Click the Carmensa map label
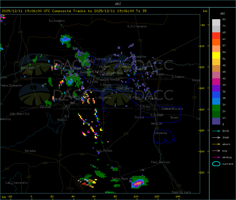 point(160,133)
